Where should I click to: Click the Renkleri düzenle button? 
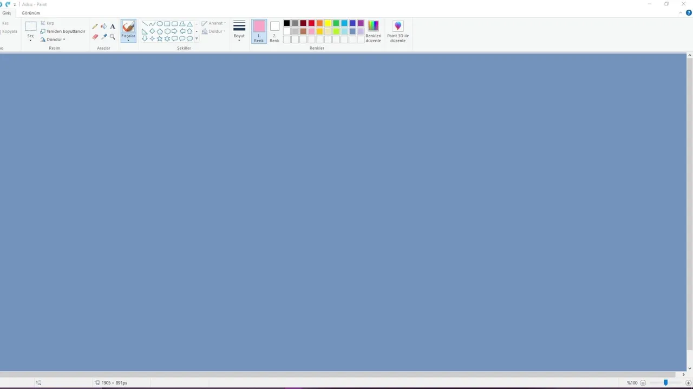pyautogui.click(x=373, y=31)
